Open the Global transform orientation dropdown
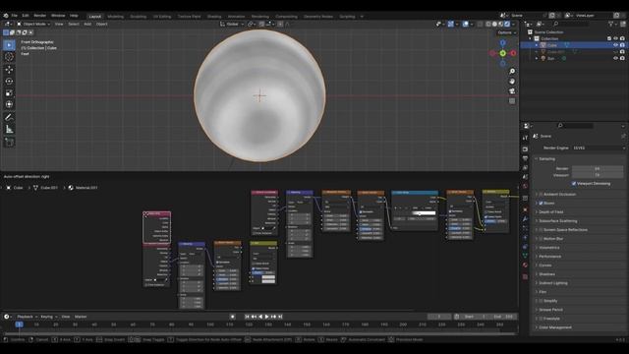Image resolution: width=629 pixels, height=354 pixels. click(232, 24)
